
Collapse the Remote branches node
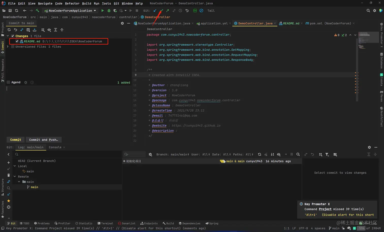(x=15, y=176)
